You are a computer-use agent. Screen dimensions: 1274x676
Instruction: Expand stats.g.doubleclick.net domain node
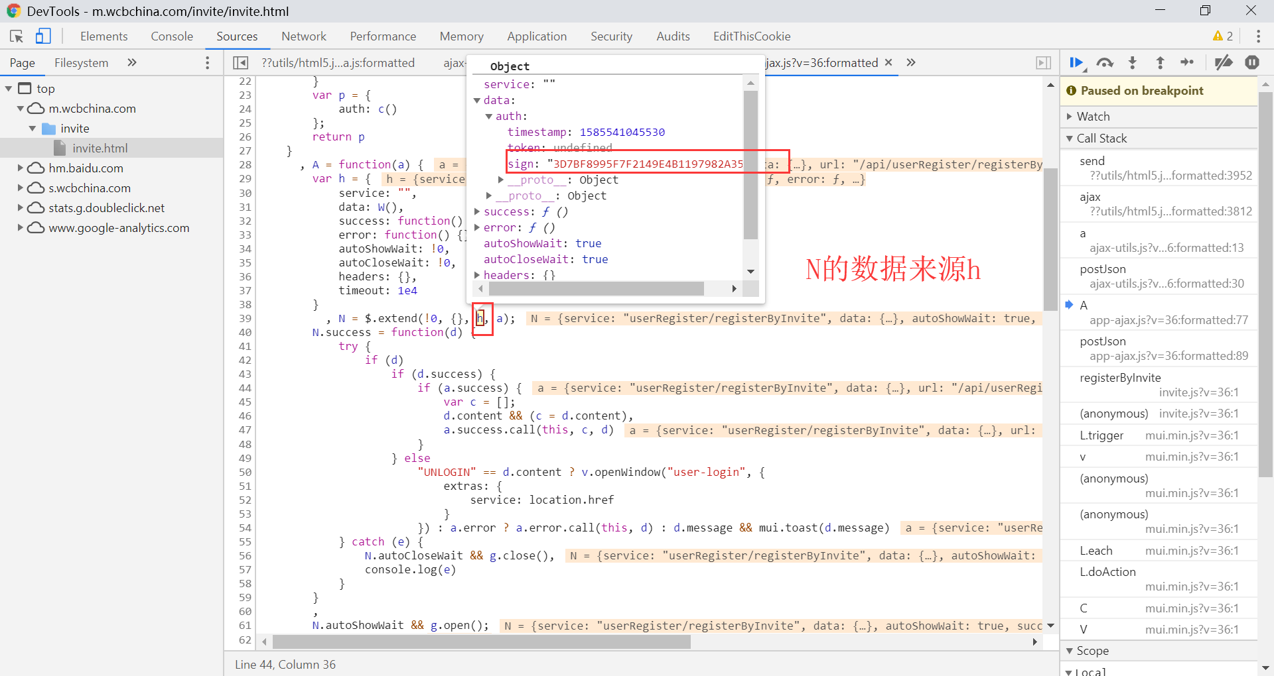(21, 208)
